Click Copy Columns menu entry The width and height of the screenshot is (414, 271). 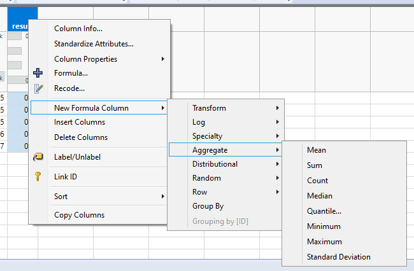coord(79,215)
